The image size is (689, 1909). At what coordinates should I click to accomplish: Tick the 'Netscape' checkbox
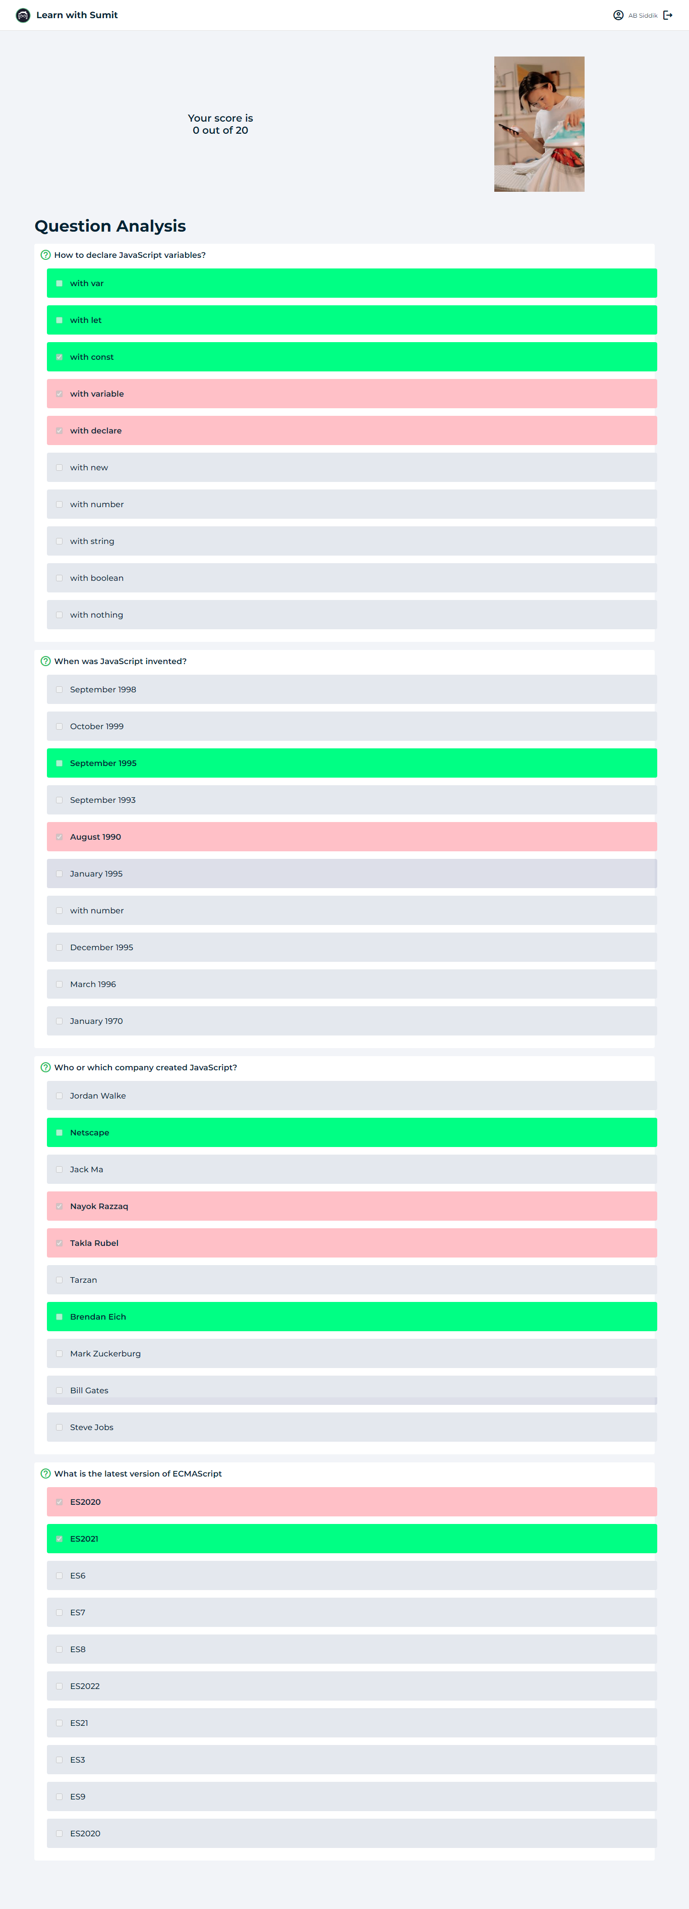60,1132
